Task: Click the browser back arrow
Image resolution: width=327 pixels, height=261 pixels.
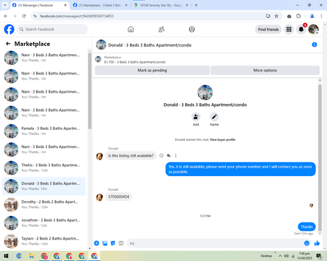Action: click(x=6, y=16)
